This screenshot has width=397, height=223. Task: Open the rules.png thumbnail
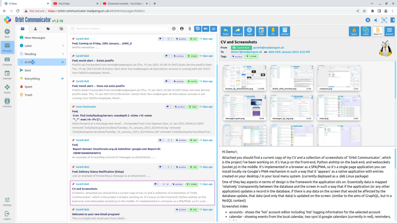[339, 108]
